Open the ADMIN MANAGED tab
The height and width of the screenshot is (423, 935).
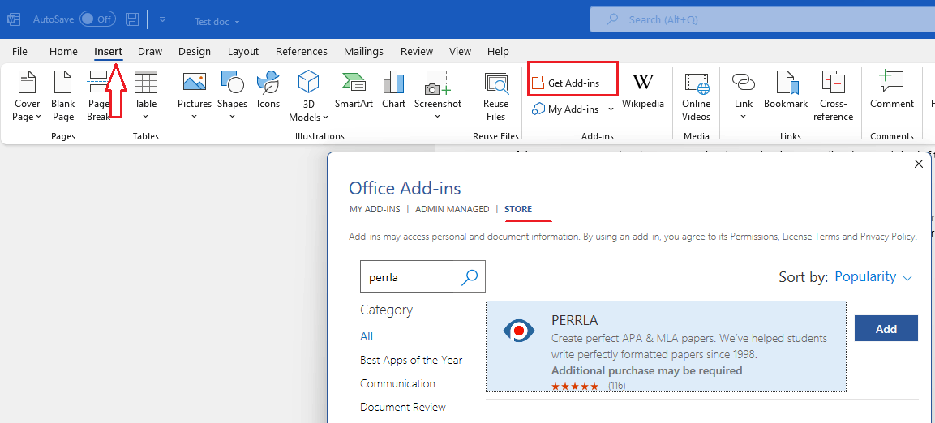pos(452,209)
